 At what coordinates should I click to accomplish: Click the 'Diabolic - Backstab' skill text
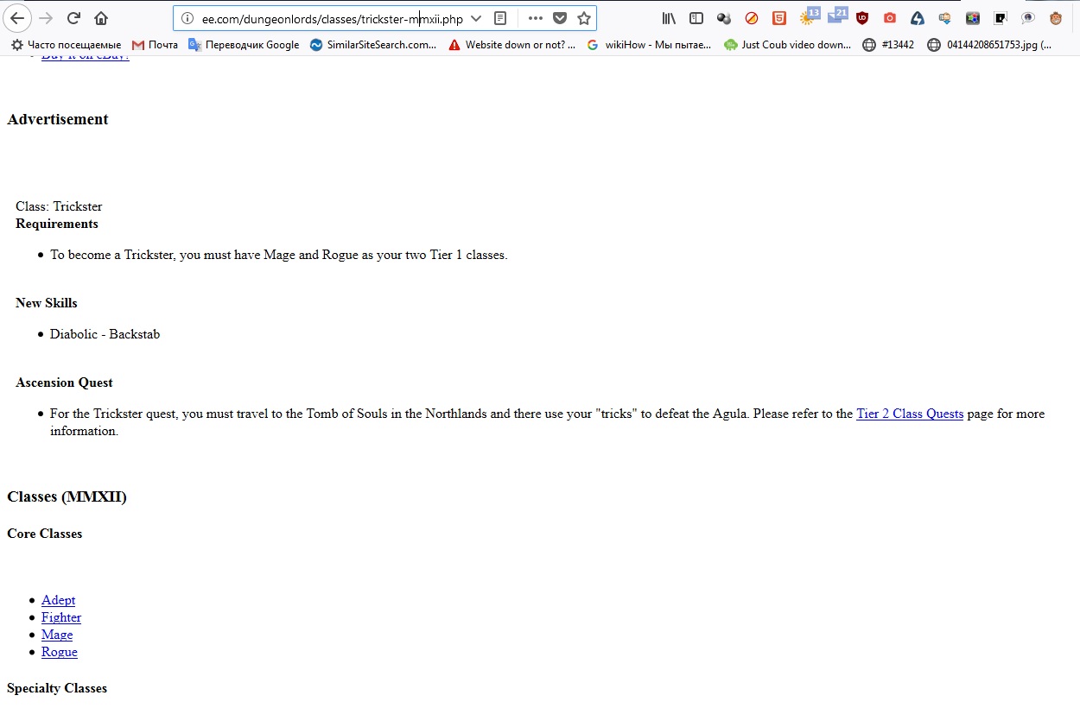point(105,334)
